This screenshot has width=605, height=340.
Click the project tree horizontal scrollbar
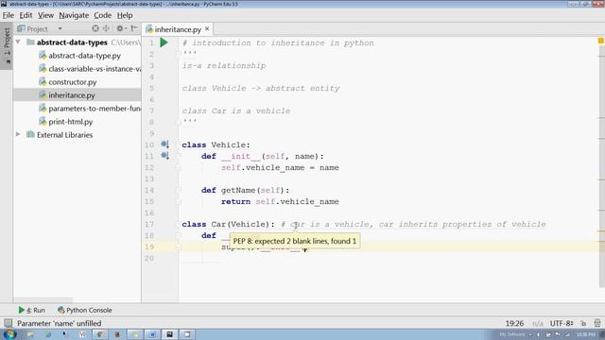pos(43,299)
